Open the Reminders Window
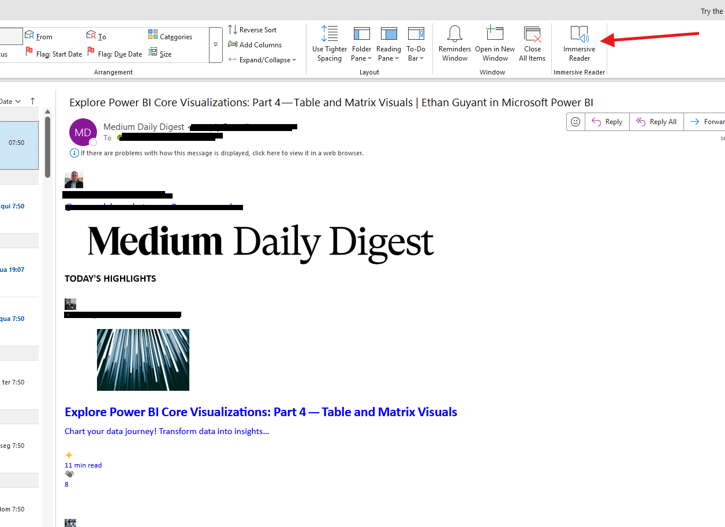The height and width of the screenshot is (527, 725). click(454, 43)
